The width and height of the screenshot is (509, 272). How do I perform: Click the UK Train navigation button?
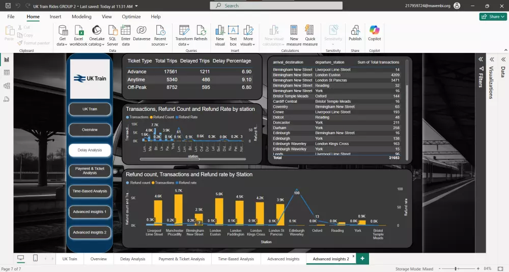tap(90, 109)
